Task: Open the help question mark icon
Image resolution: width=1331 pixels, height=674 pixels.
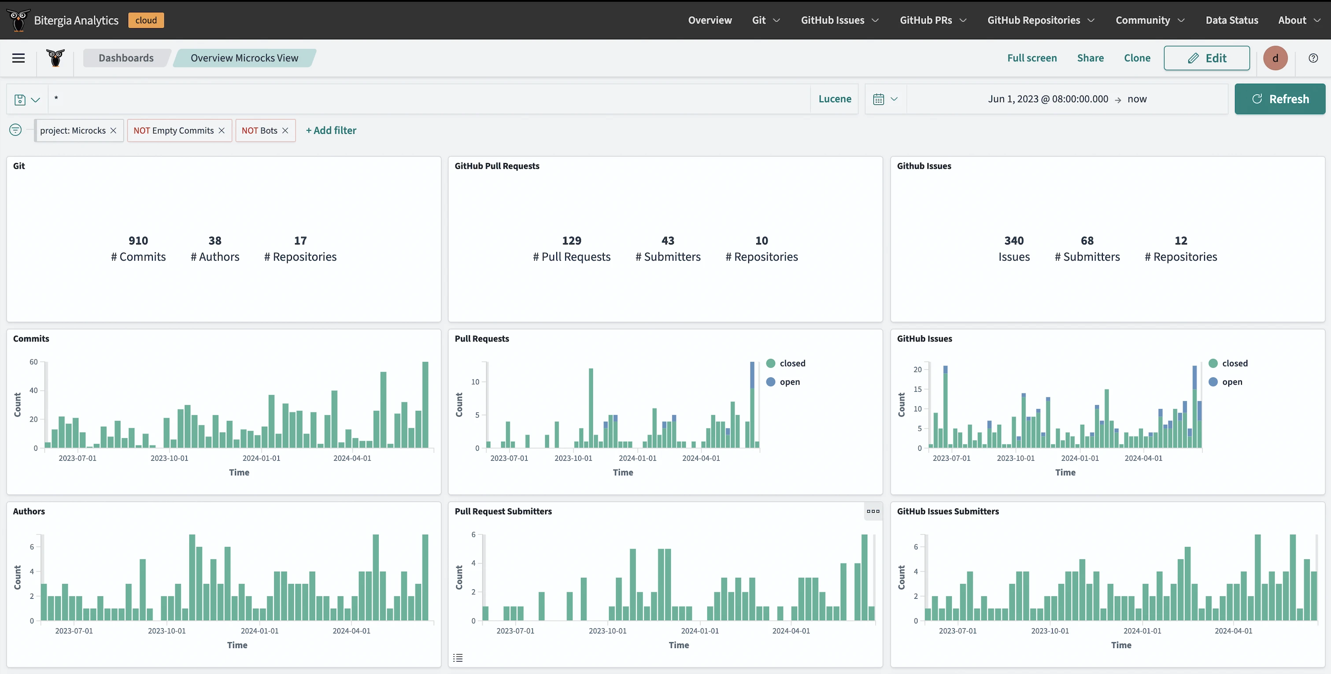Action: pos(1313,58)
